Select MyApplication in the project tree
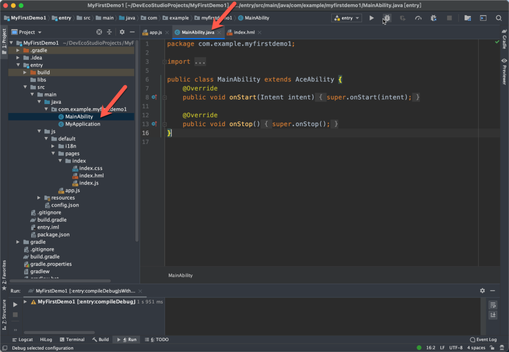This screenshot has width=509, height=352. coord(82,124)
